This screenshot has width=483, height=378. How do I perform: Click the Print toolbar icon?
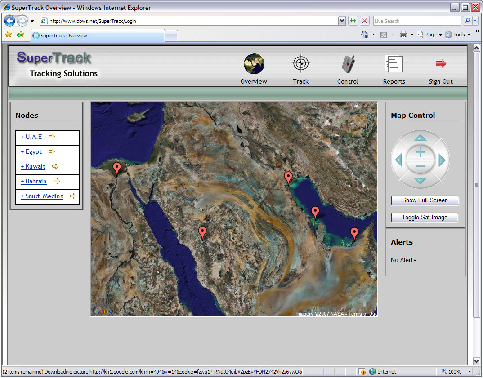[403, 35]
